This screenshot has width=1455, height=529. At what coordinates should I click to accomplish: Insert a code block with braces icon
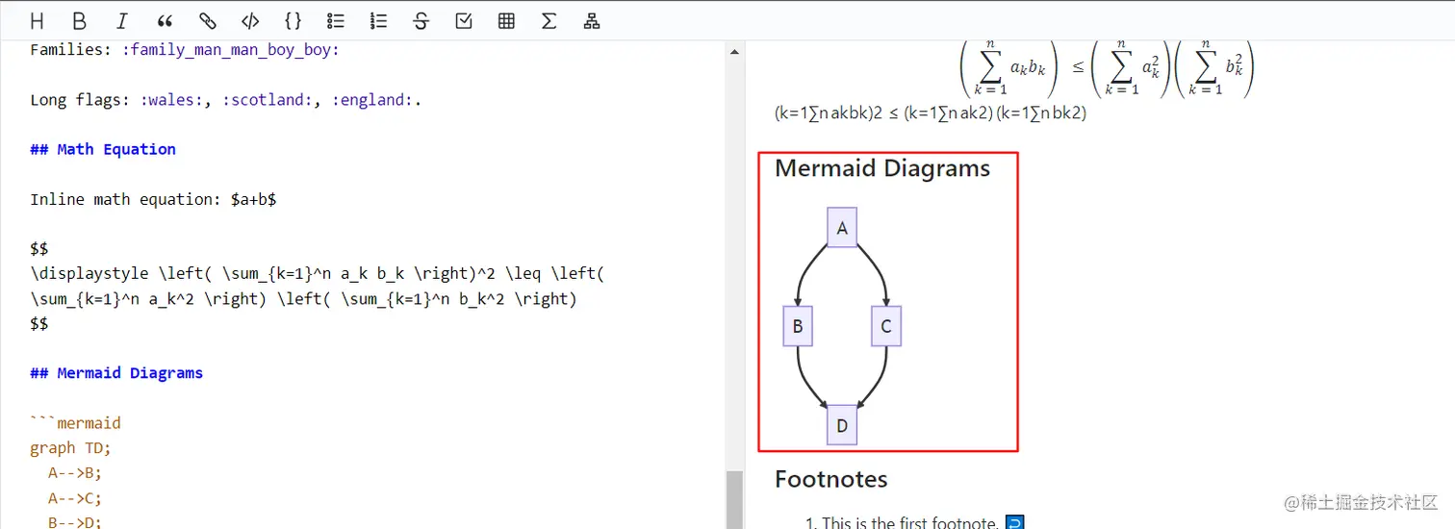[293, 21]
